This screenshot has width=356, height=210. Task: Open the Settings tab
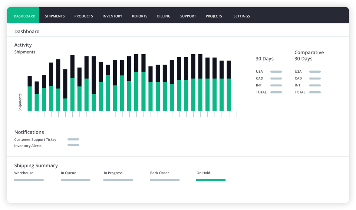241,16
